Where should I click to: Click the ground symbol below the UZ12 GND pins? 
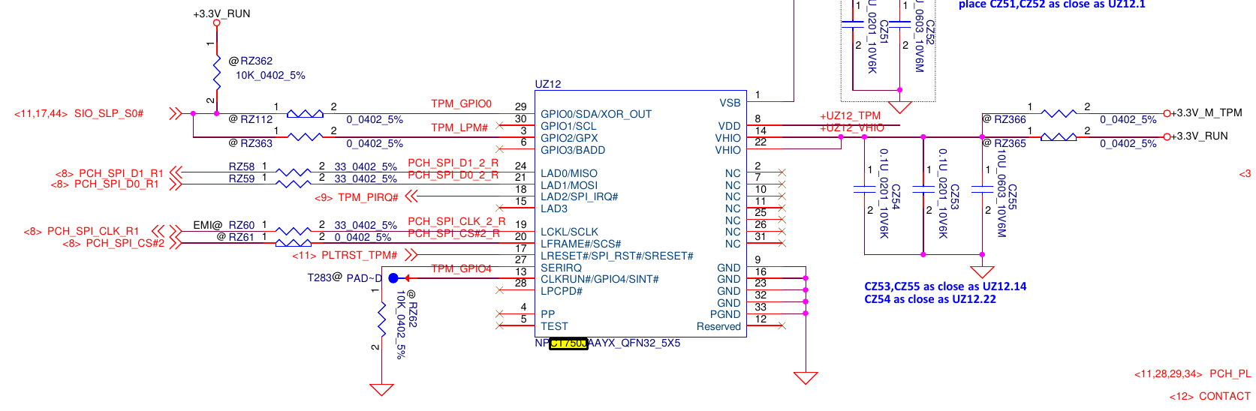coord(806,378)
